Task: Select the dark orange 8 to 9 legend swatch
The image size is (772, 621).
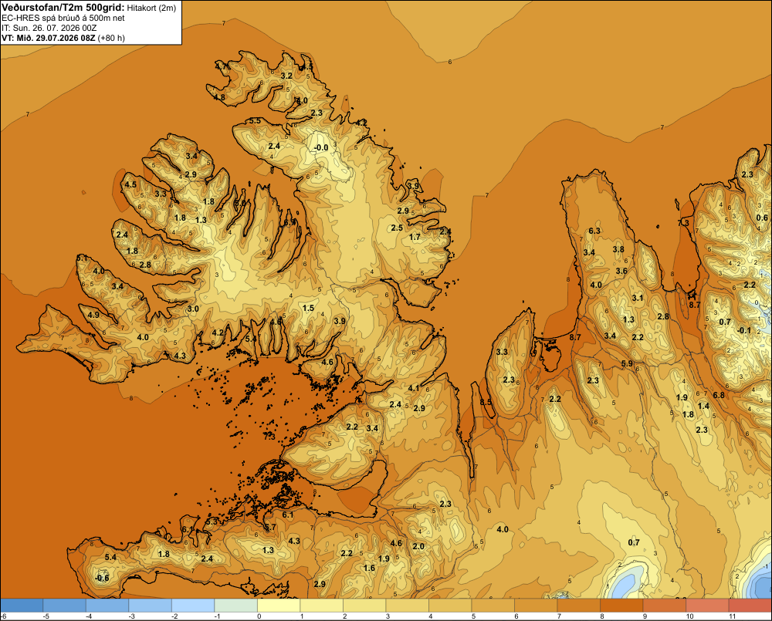Action: (621, 606)
